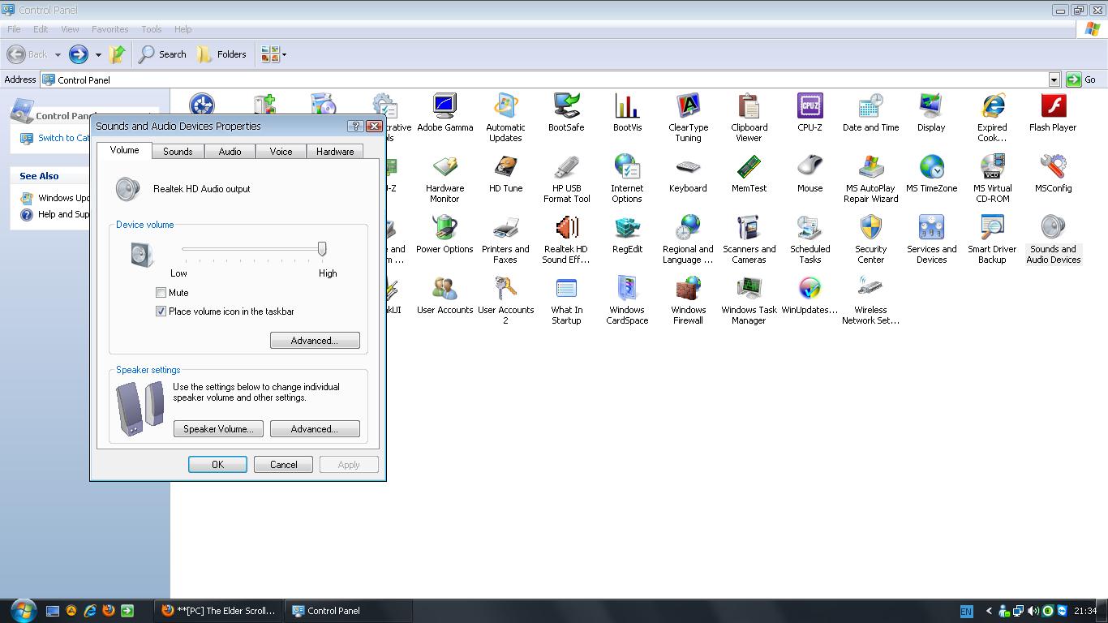
Task: Open Date and Time settings
Action: click(x=870, y=113)
